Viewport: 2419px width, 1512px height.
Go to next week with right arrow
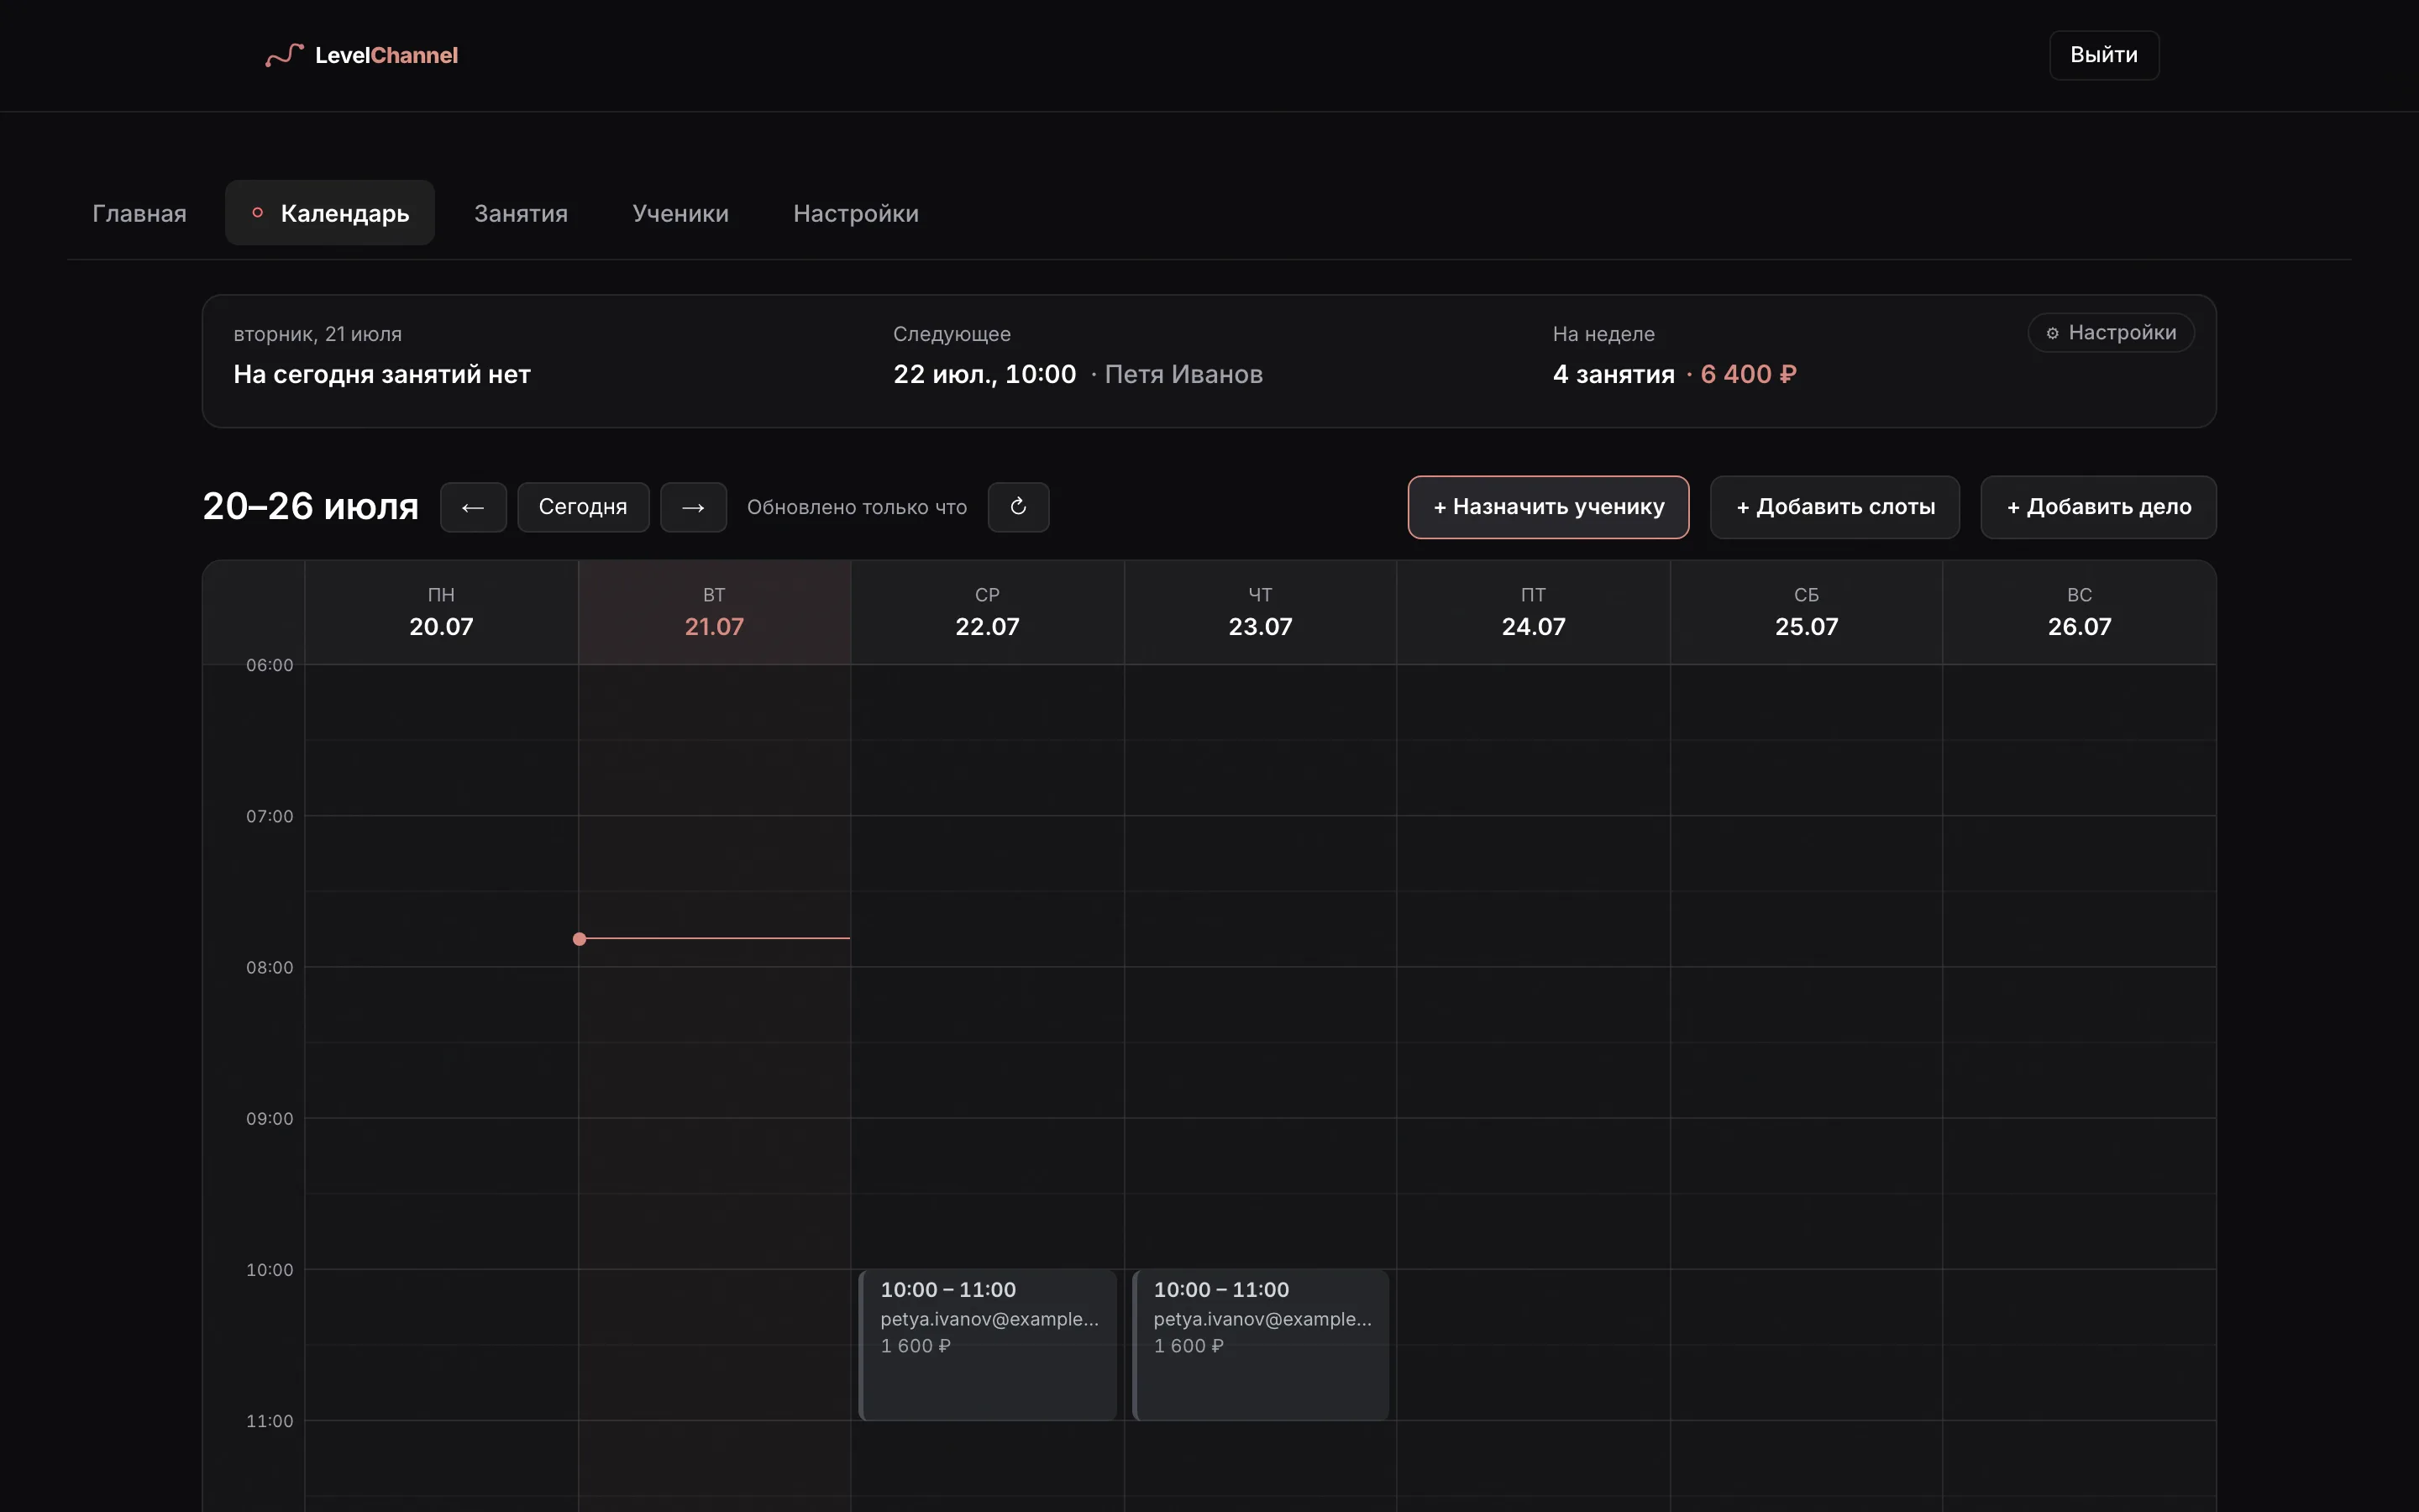point(693,507)
